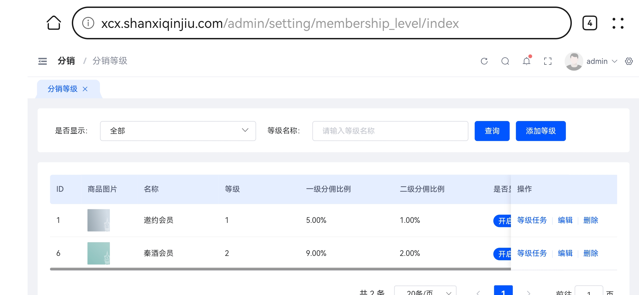Viewport: 639px width, 295px height.
Task: Collapse the sidebar with the hamburger icon
Action: [x=43, y=61]
